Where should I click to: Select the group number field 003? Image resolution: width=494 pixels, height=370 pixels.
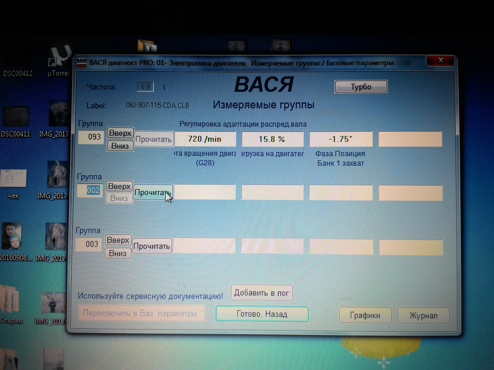89,244
